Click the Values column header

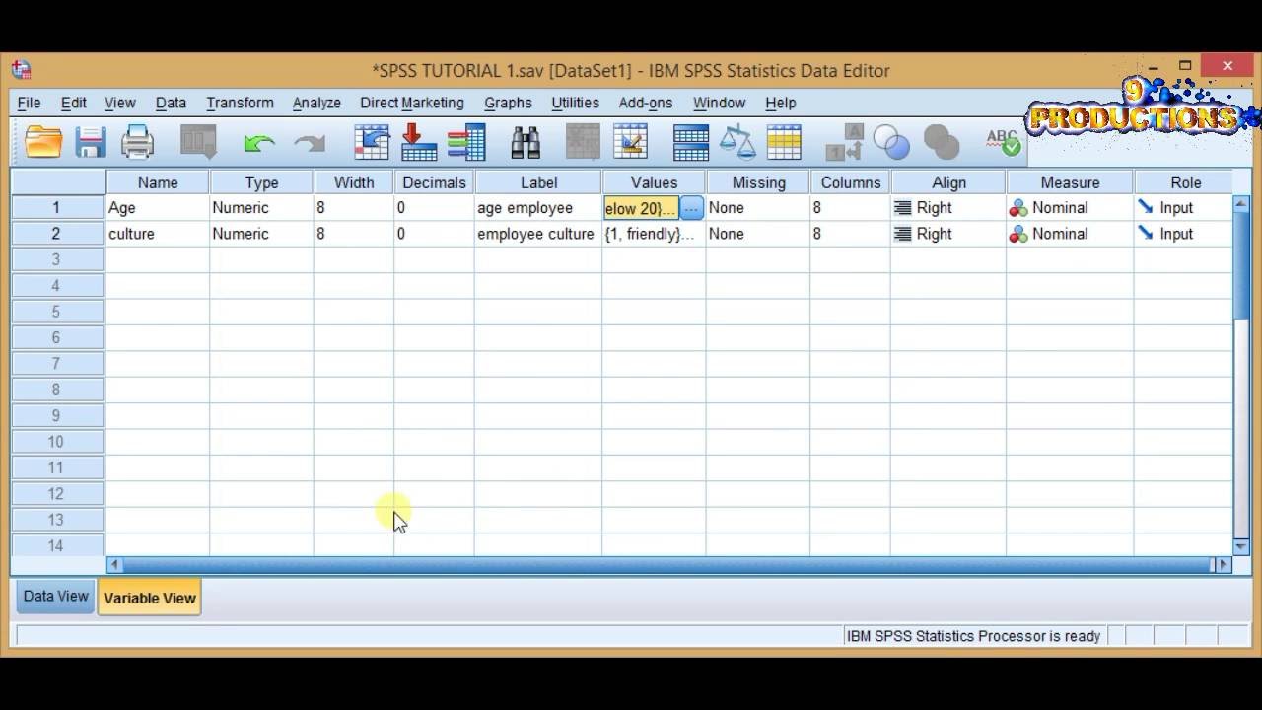pyautogui.click(x=654, y=182)
